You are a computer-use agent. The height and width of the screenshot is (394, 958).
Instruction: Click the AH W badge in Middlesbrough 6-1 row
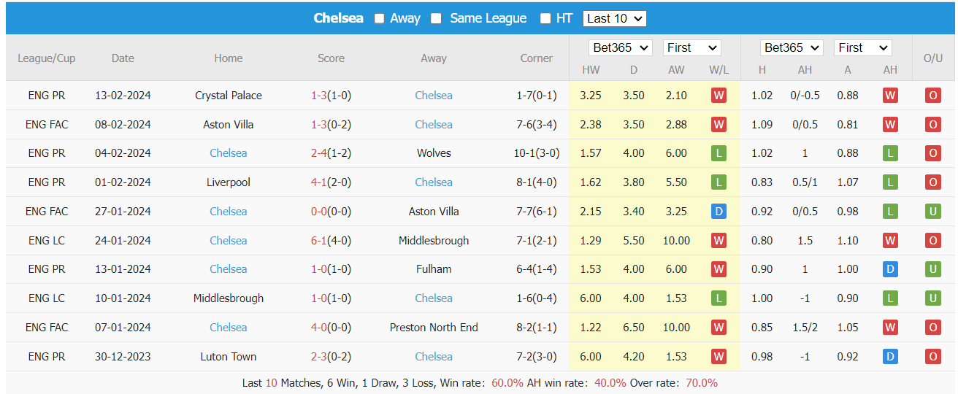click(890, 241)
